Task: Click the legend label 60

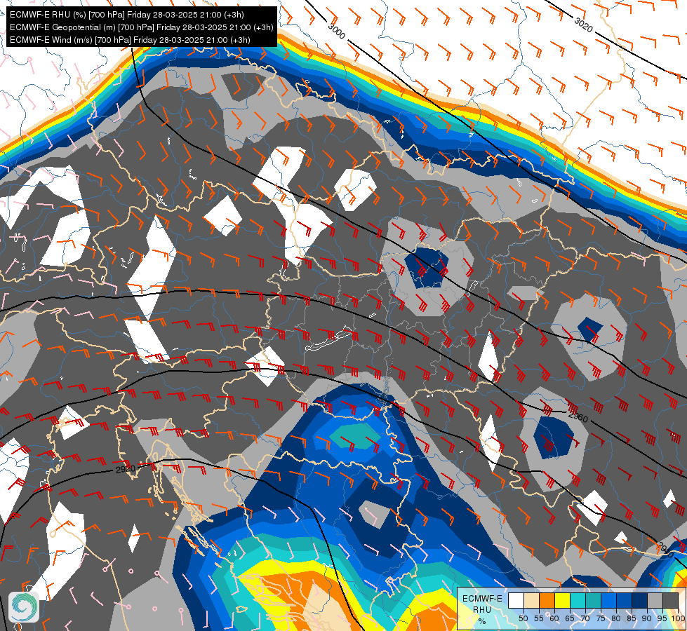Action: (554, 618)
